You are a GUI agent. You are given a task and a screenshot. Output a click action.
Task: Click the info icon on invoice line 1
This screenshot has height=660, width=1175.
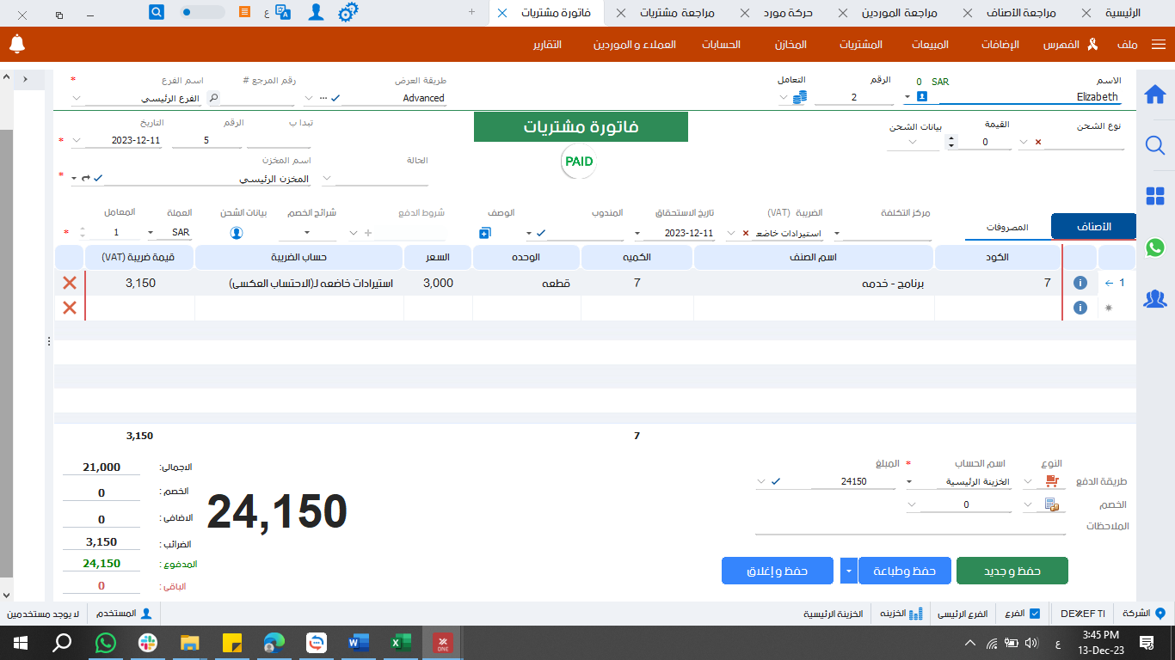[1080, 283]
